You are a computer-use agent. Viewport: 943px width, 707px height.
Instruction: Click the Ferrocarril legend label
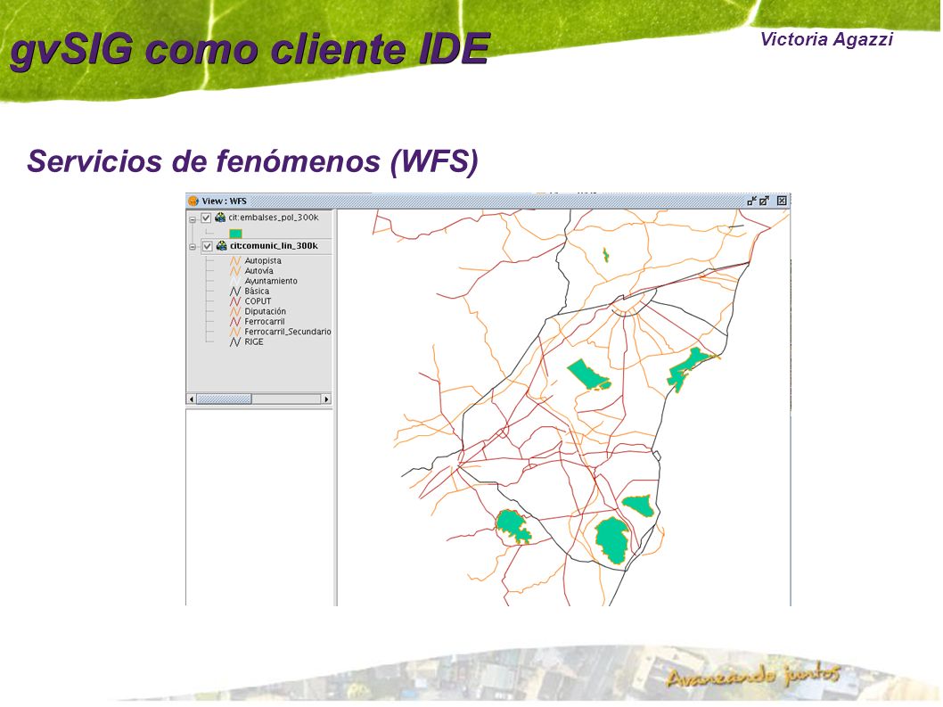click(265, 322)
